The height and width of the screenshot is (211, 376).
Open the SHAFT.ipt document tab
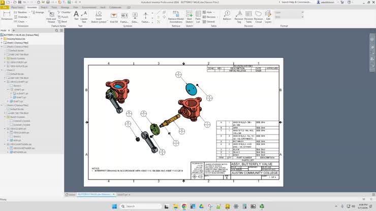122,195
